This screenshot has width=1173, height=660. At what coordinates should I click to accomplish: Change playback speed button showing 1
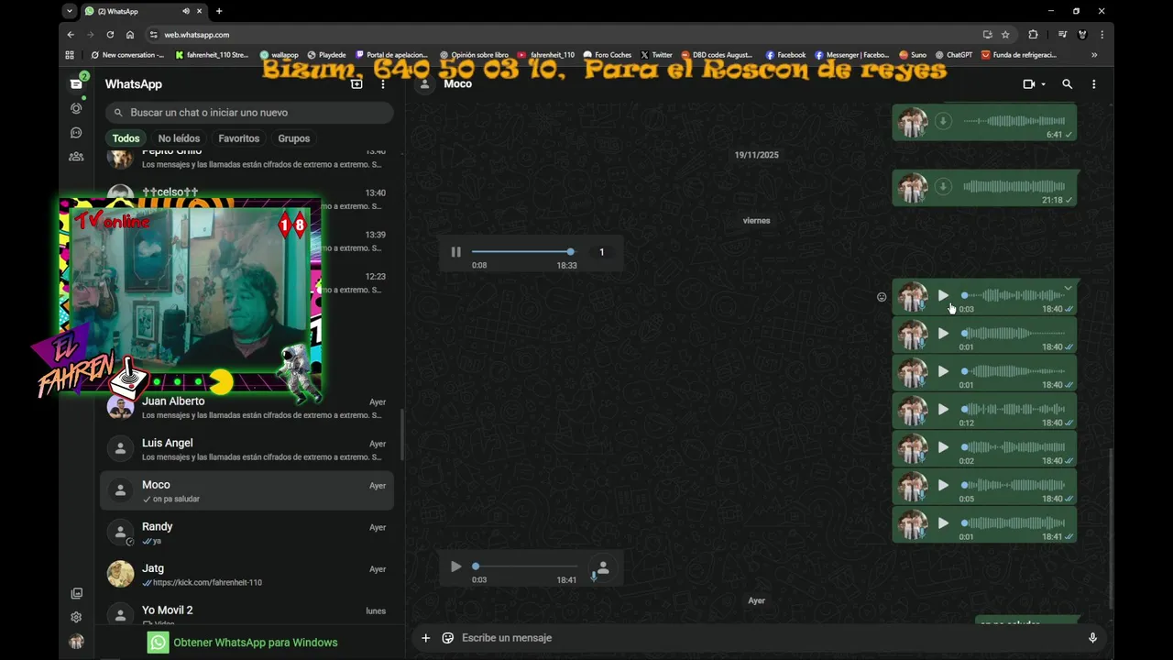pos(601,252)
